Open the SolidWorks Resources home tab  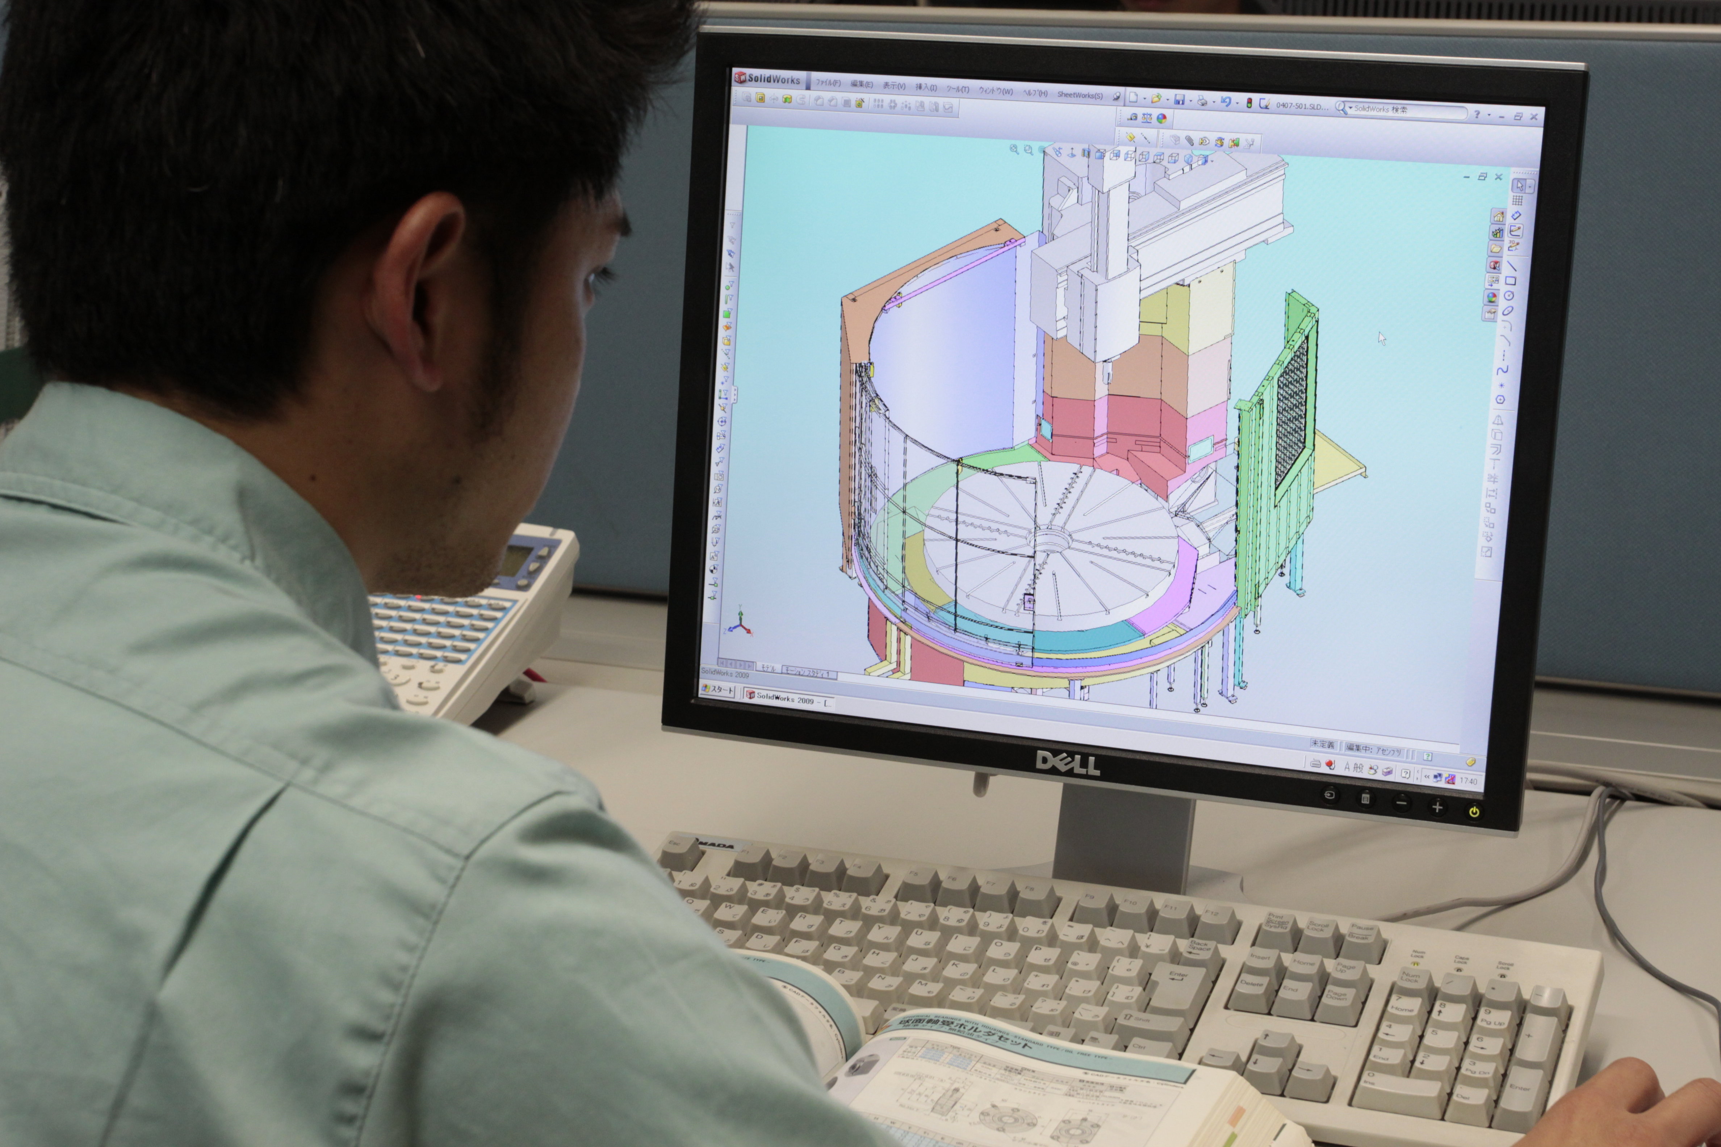(x=1499, y=216)
